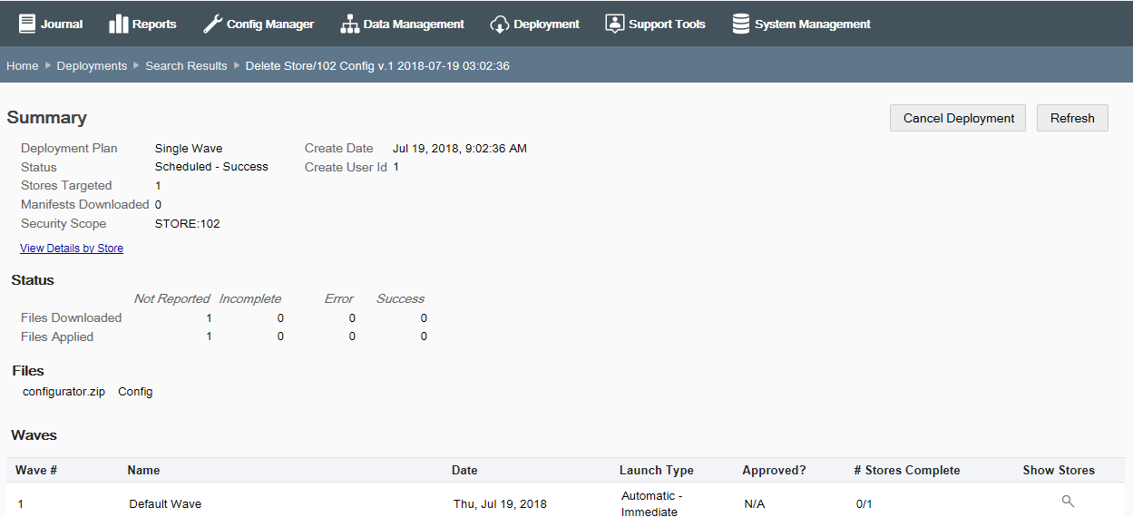Click the 0/1 stores complete value
This screenshot has width=1133, height=517.
[x=864, y=503]
